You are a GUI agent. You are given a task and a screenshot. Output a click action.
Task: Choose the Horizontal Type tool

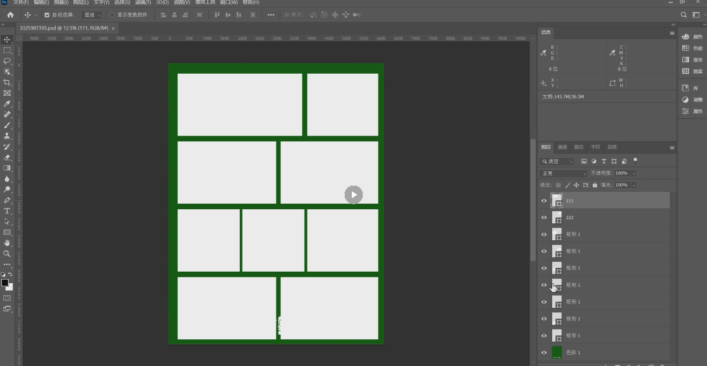point(7,211)
